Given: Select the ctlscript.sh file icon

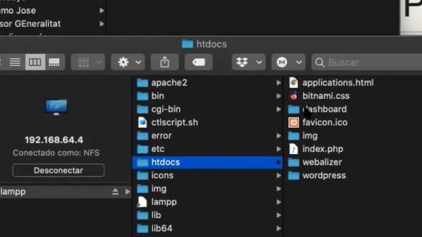Looking at the screenshot, I should [142, 122].
